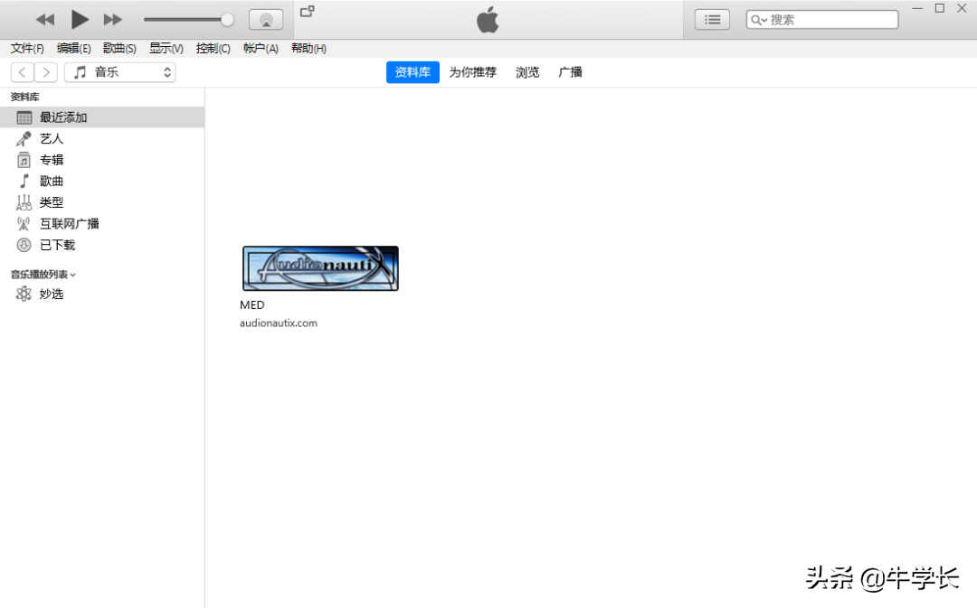Click the 最近添加 calendar grid icon
The width and height of the screenshot is (977, 608).
coord(24,117)
